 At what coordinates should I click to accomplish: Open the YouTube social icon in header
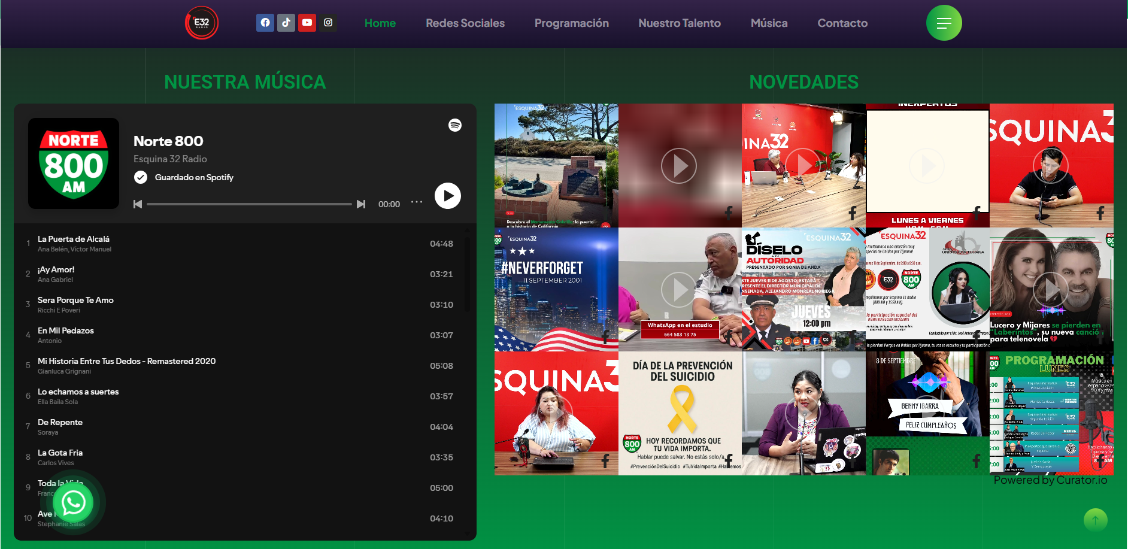click(x=307, y=23)
